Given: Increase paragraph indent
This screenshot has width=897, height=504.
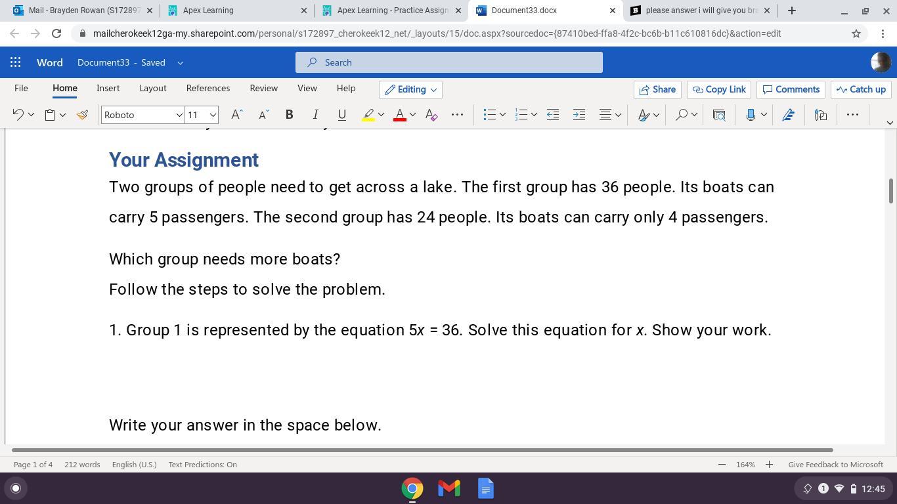Looking at the screenshot, I should click(x=579, y=115).
